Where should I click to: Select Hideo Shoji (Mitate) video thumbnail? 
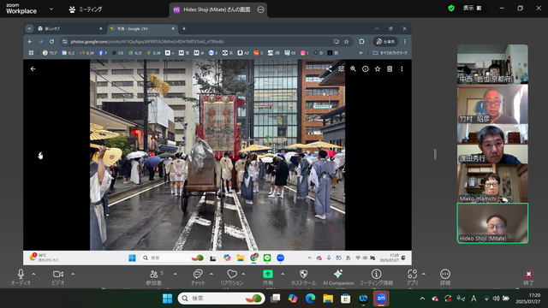(492, 223)
